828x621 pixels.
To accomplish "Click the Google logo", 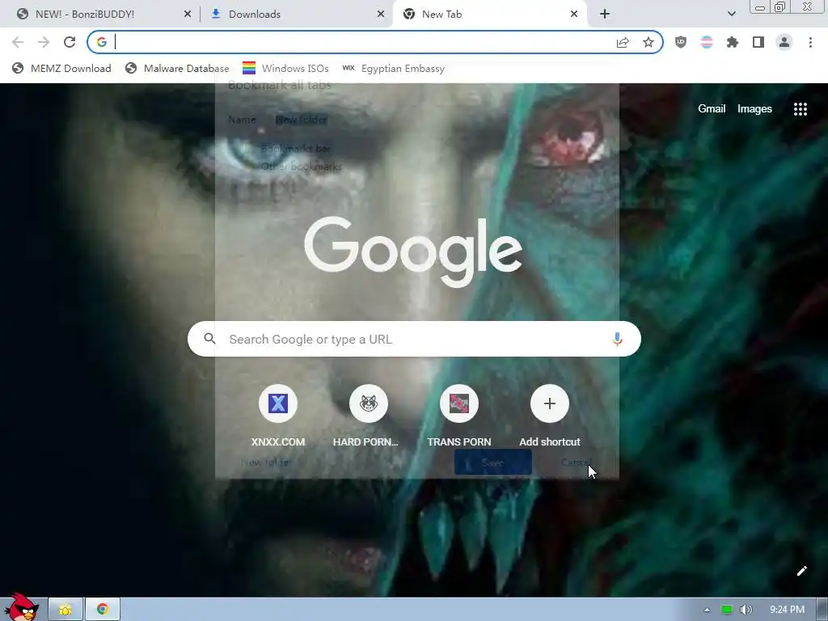I will (413, 252).
